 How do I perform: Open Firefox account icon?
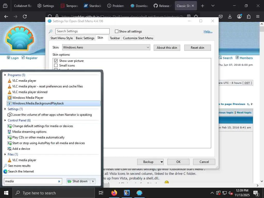pyautogui.click(x=239, y=16)
